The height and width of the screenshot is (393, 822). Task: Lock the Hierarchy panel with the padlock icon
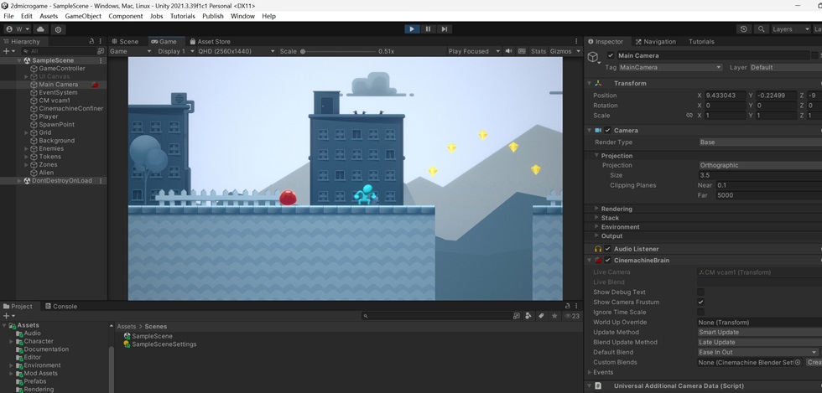pyautogui.click(x=91, y=41)
